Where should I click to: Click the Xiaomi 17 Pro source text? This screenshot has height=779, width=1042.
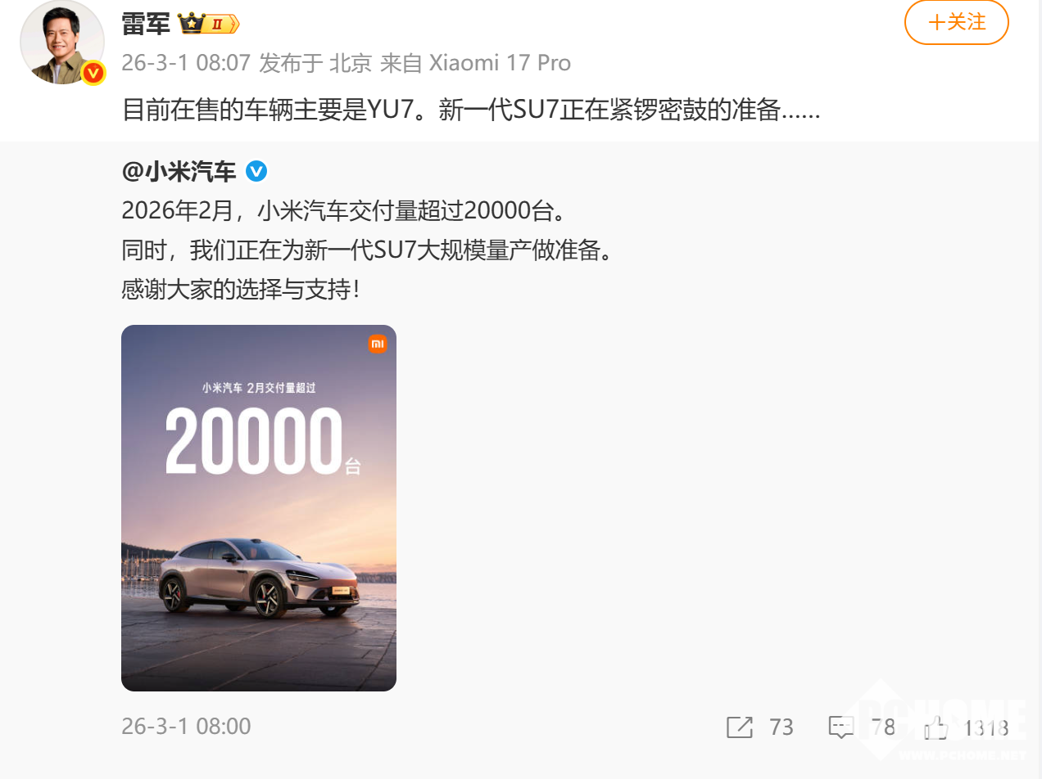tap(501, 63)
